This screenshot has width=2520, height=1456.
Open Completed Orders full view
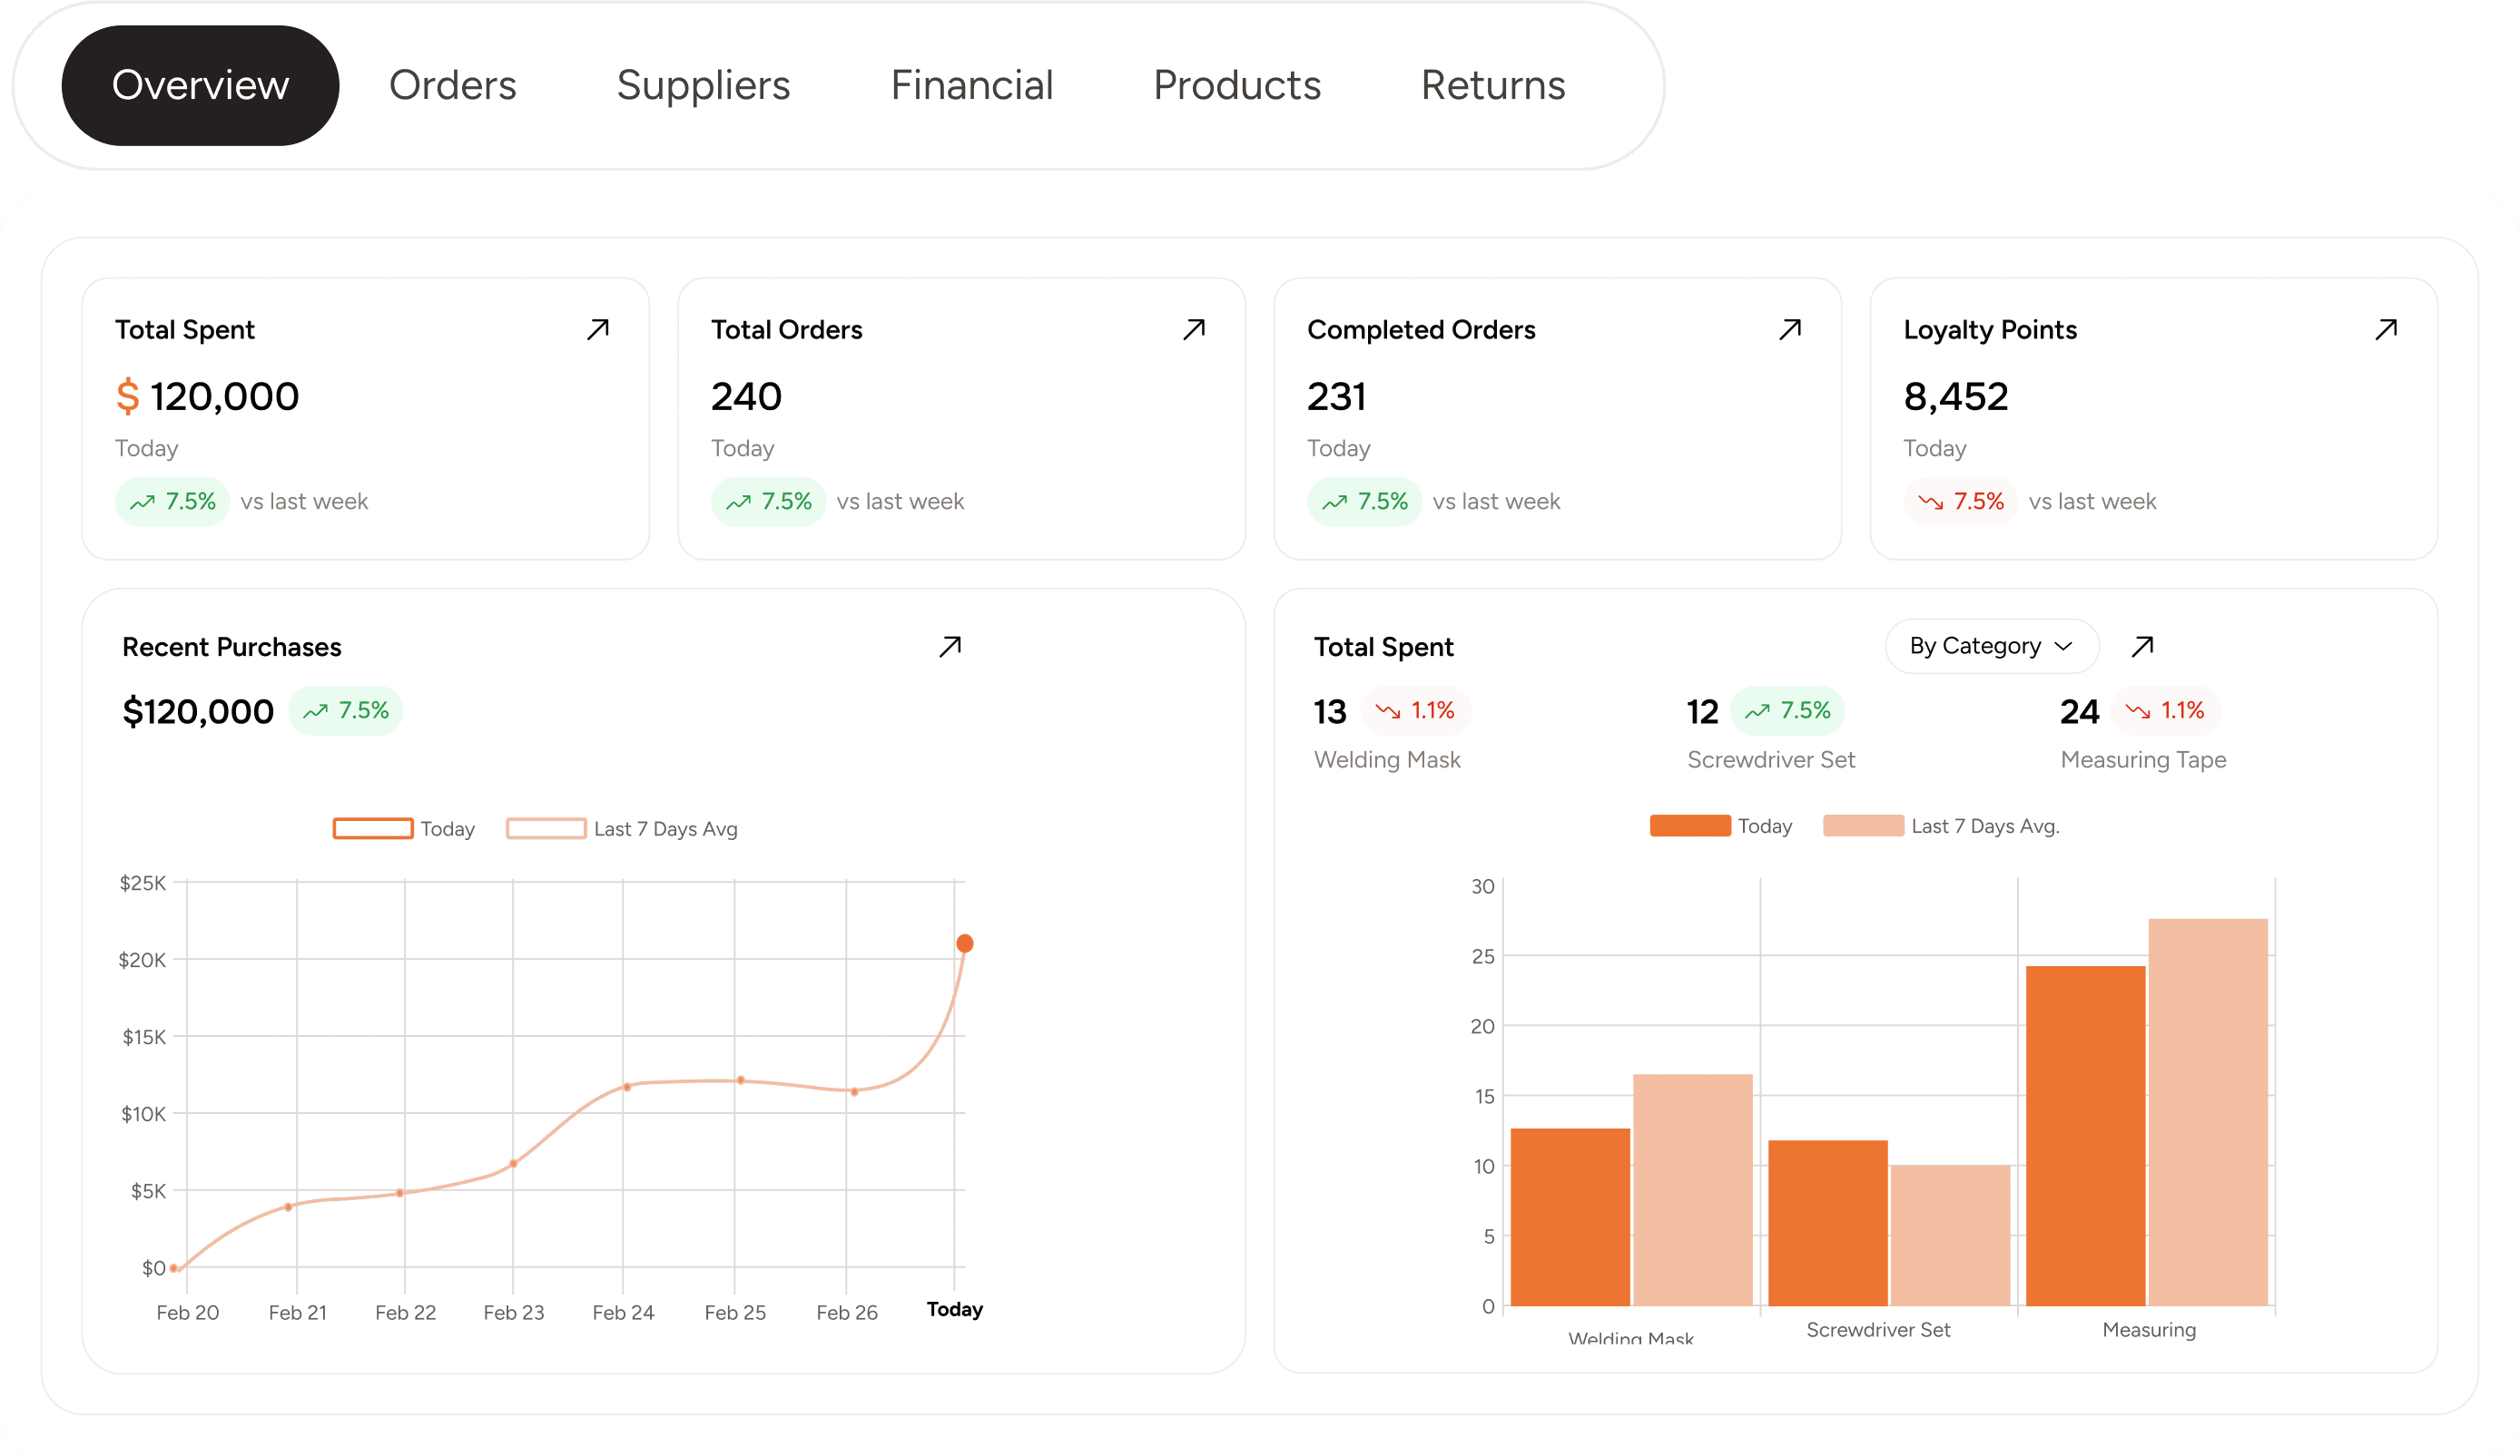1789,328
